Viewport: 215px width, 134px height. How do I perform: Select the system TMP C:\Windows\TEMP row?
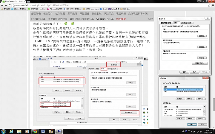click(x=183, y=113)
